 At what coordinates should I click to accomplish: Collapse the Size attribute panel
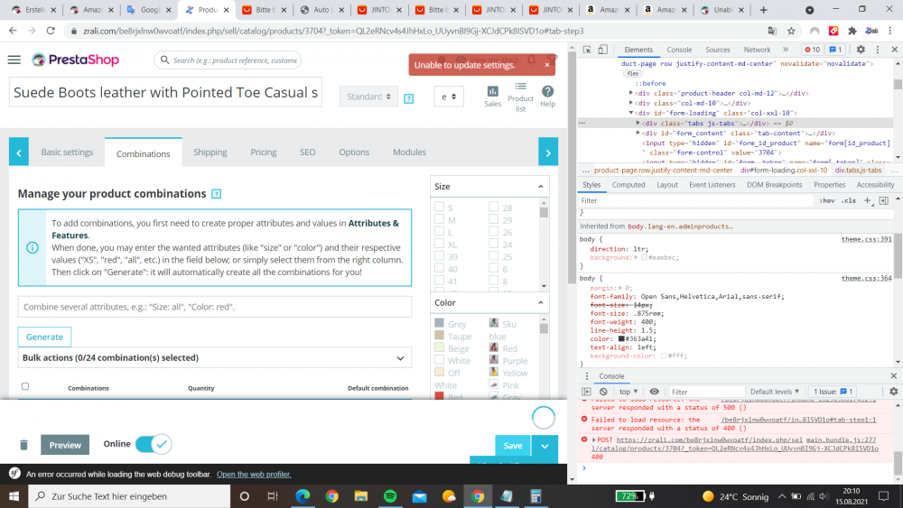[x=540, y=187]
